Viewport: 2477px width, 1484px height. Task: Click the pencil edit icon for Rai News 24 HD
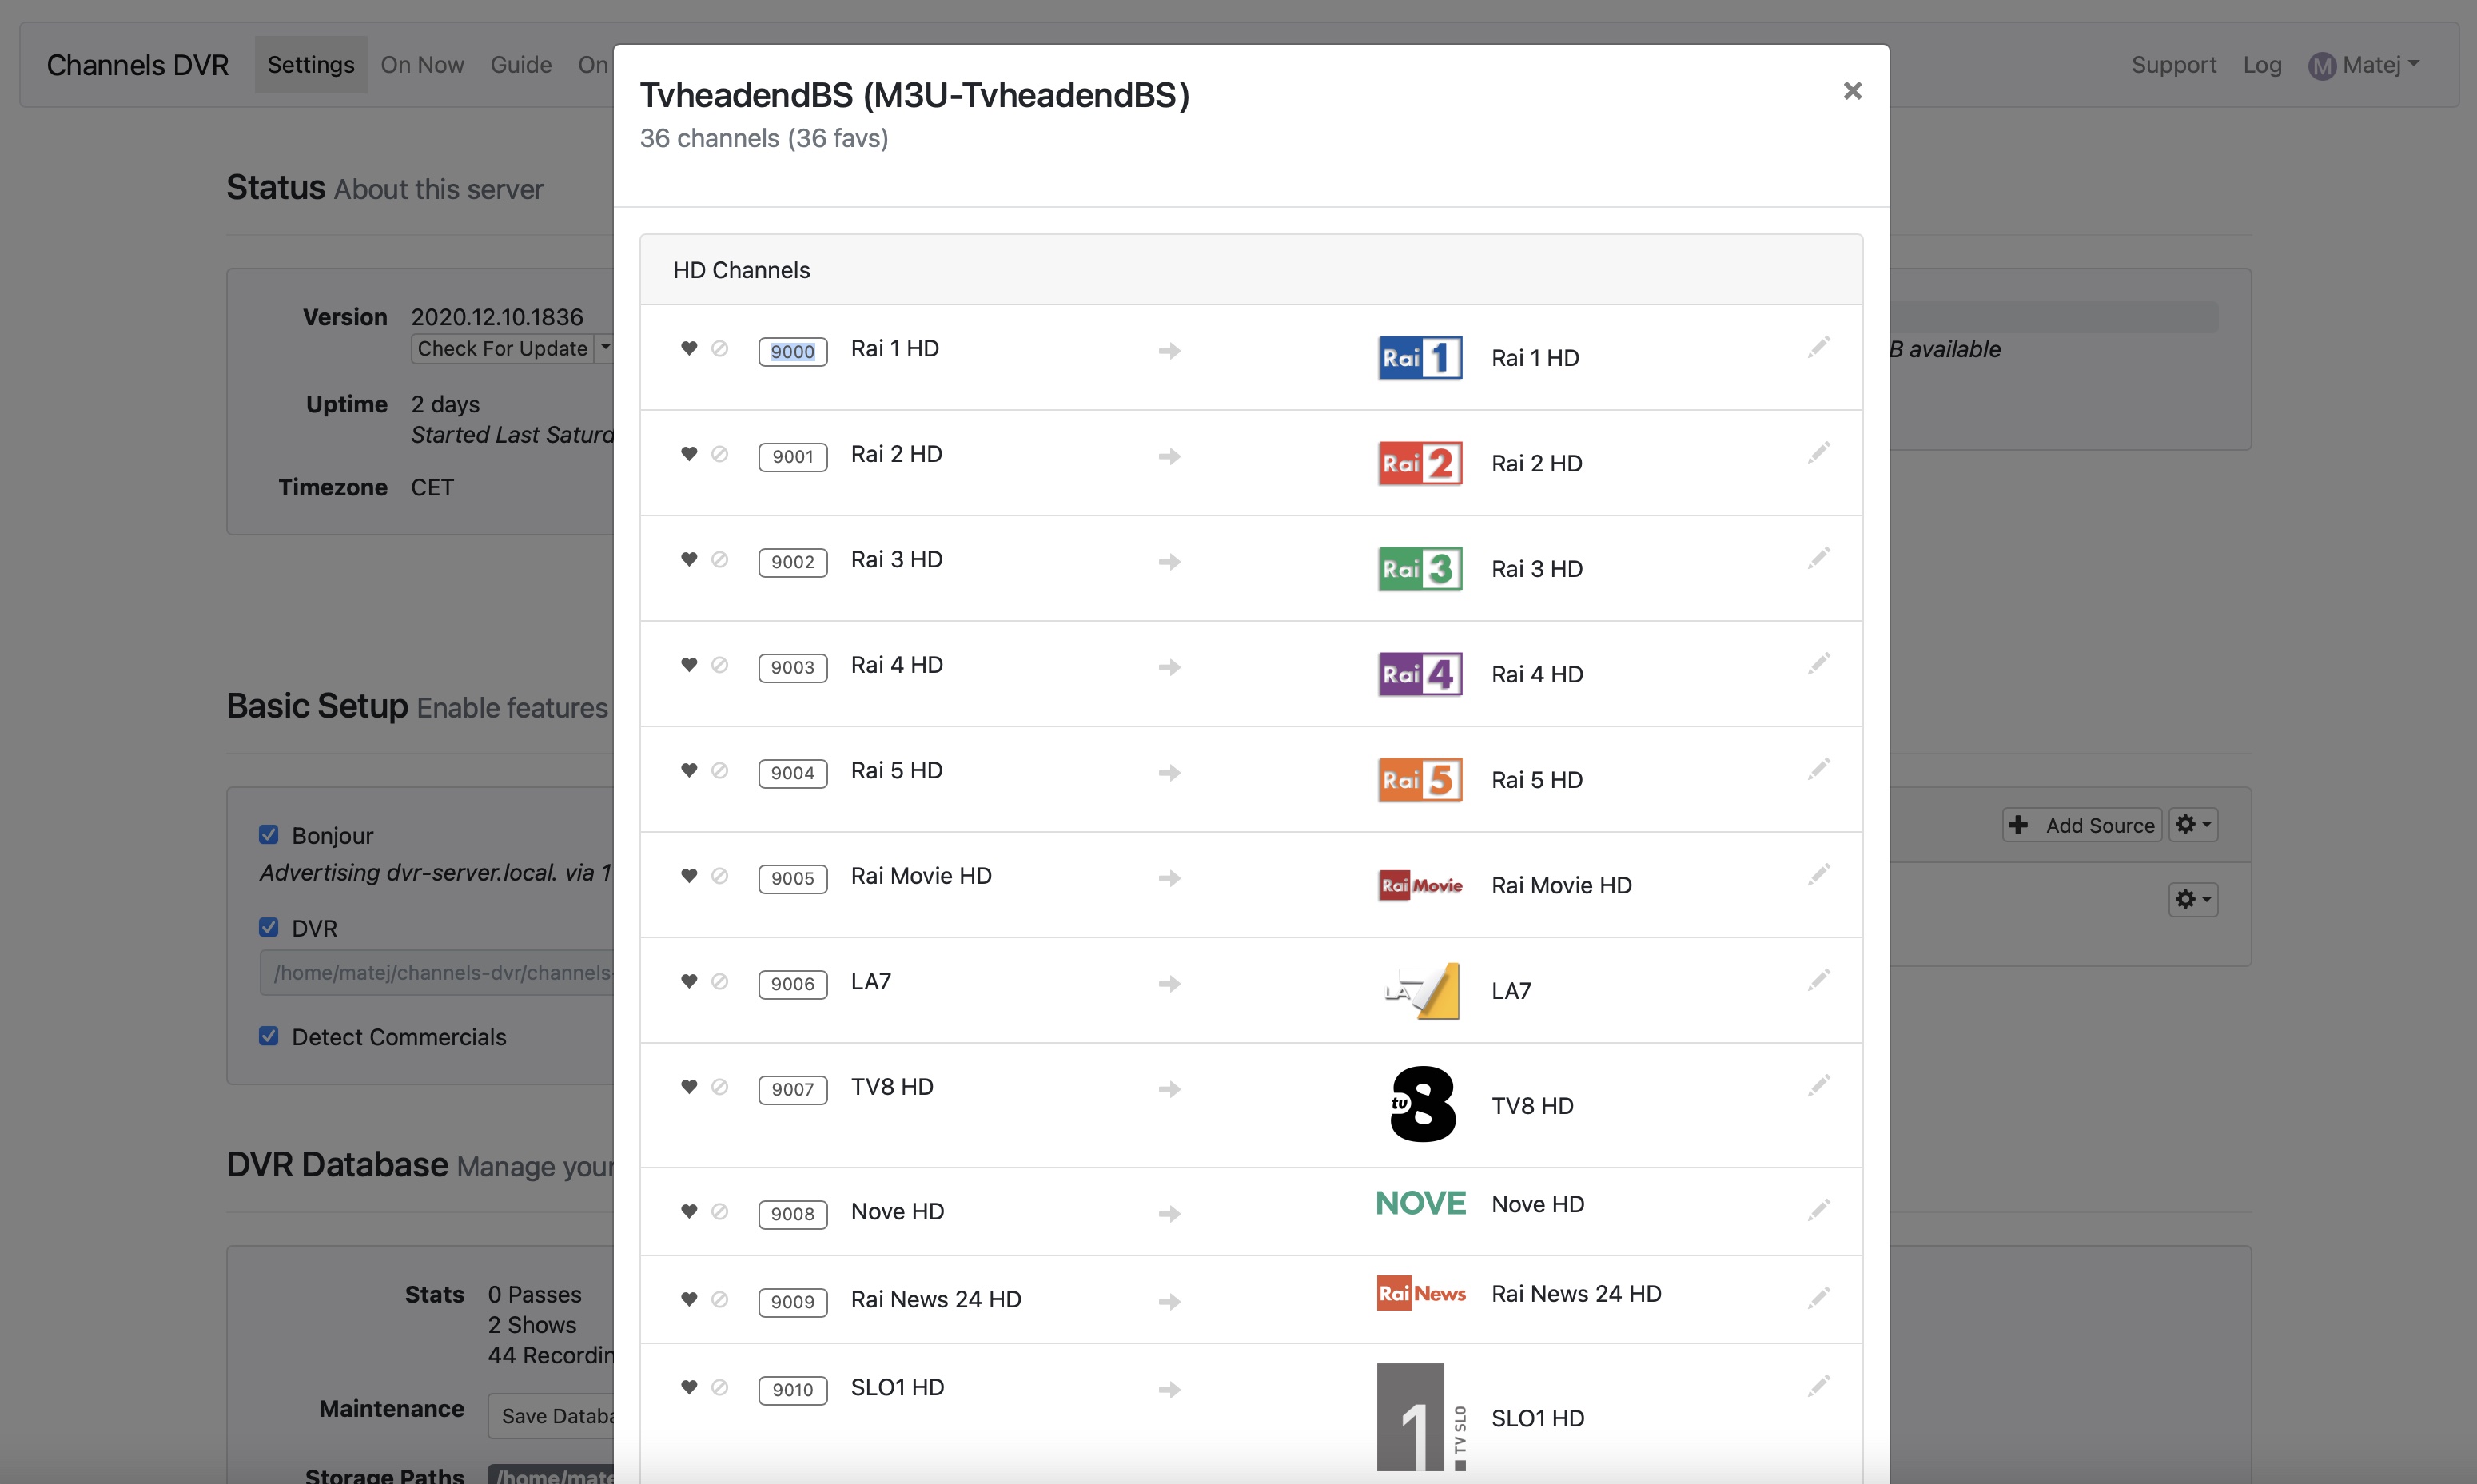[1818, 1297]
